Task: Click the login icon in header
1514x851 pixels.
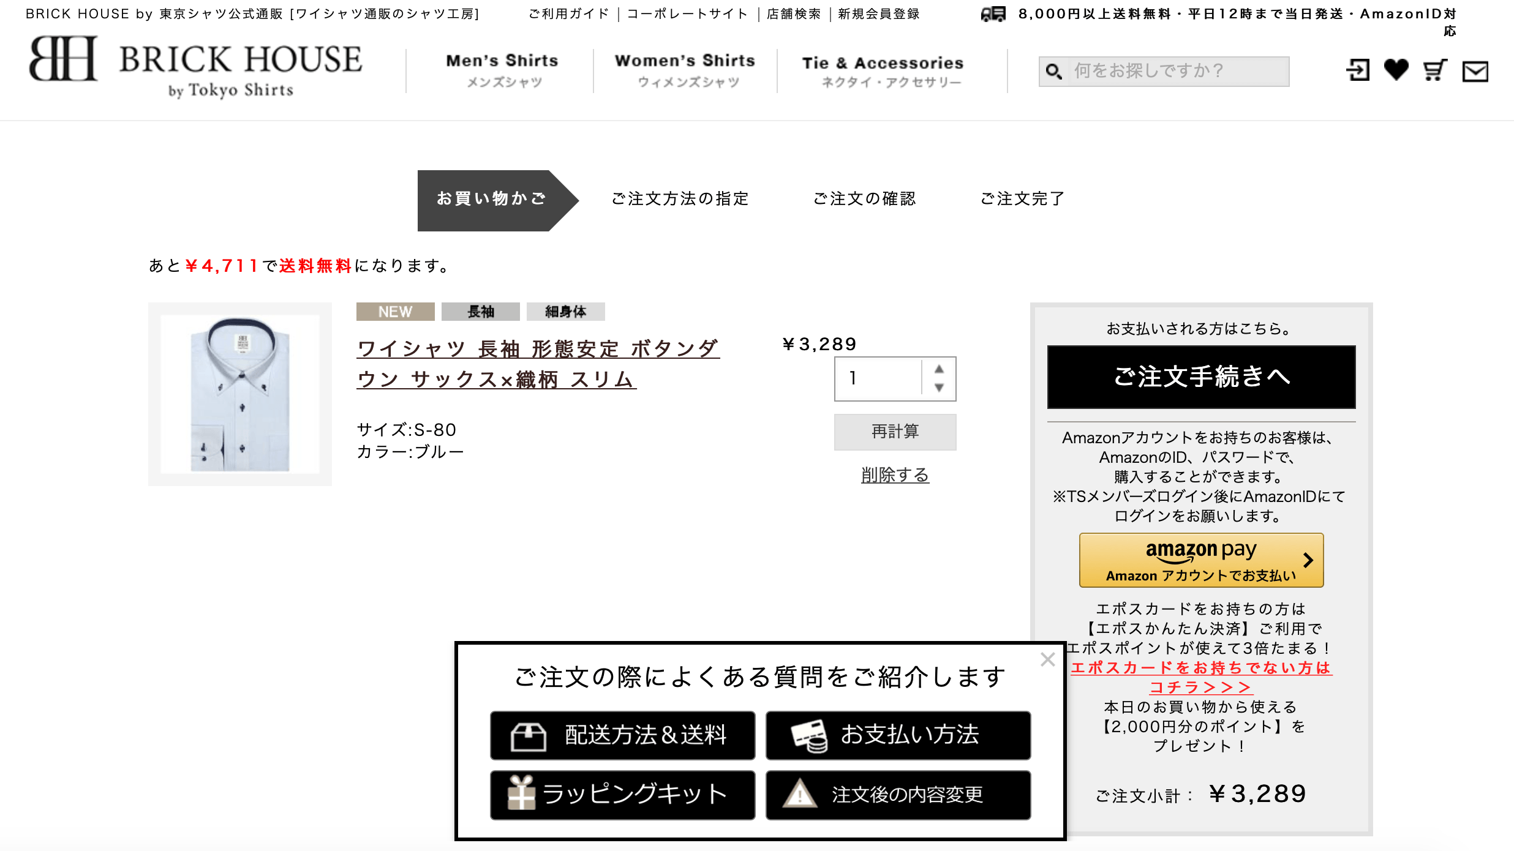Action: [x=1357, y=70]
